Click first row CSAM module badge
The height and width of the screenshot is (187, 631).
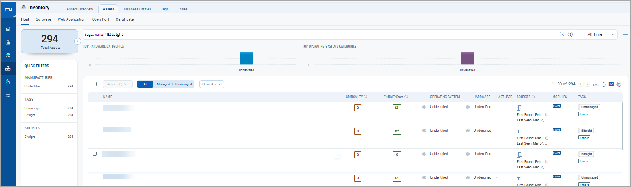(x=556, y=106)
